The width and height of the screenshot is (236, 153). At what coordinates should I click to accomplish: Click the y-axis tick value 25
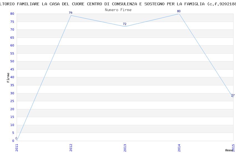[x=12, y=101]
